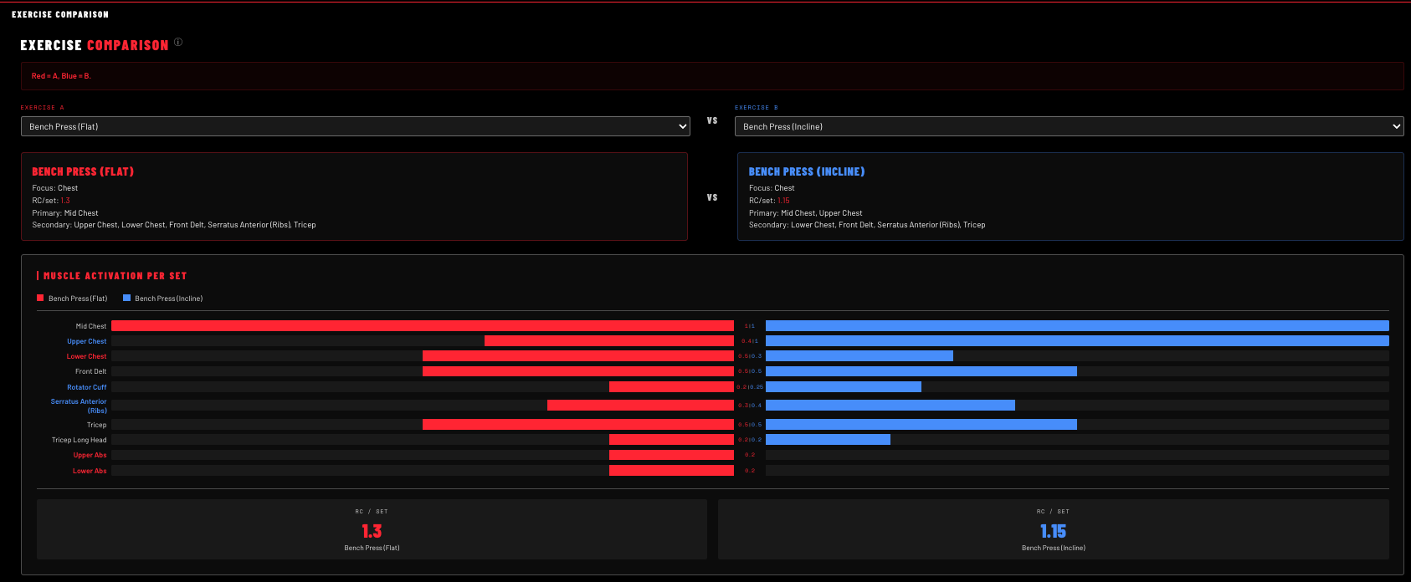Toggle the red Bench Press (Flat) legend square
The image size is (1411, 582).
pyautogui.click(x=40, y=298)
